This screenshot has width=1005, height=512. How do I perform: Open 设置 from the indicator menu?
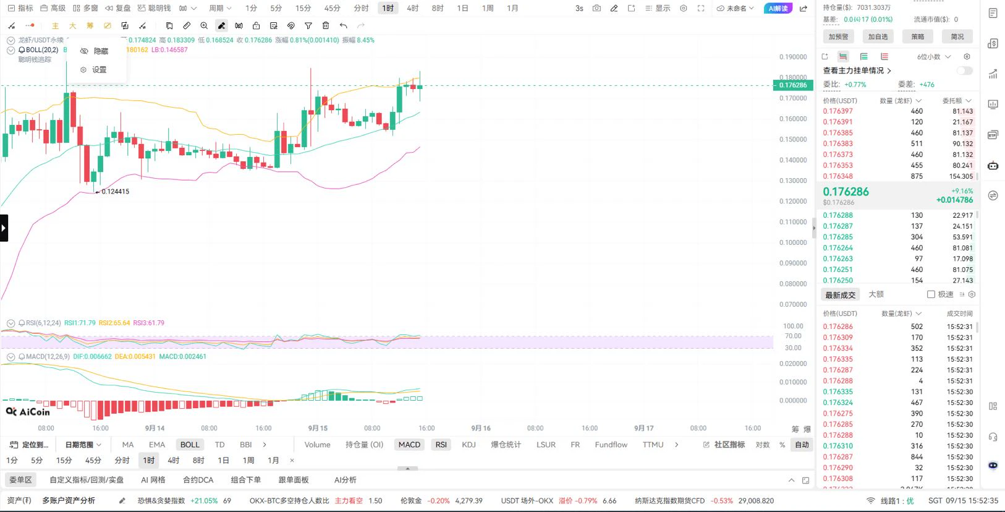coord(95,70)
